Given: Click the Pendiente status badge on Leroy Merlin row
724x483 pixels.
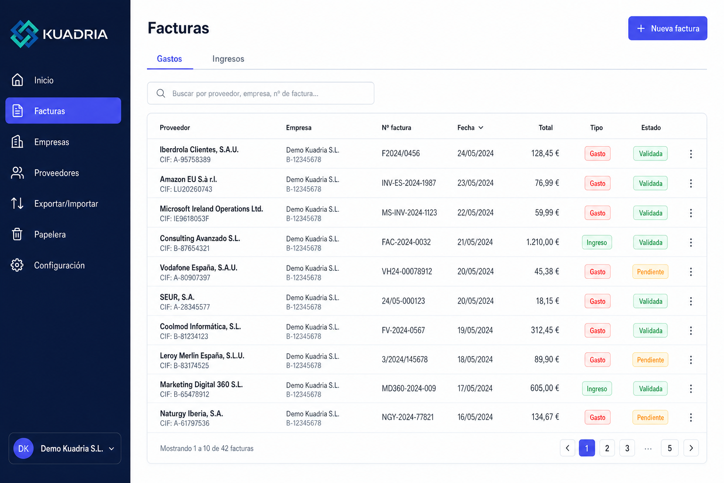Looking at the screenshot, I should pos(650,360).
